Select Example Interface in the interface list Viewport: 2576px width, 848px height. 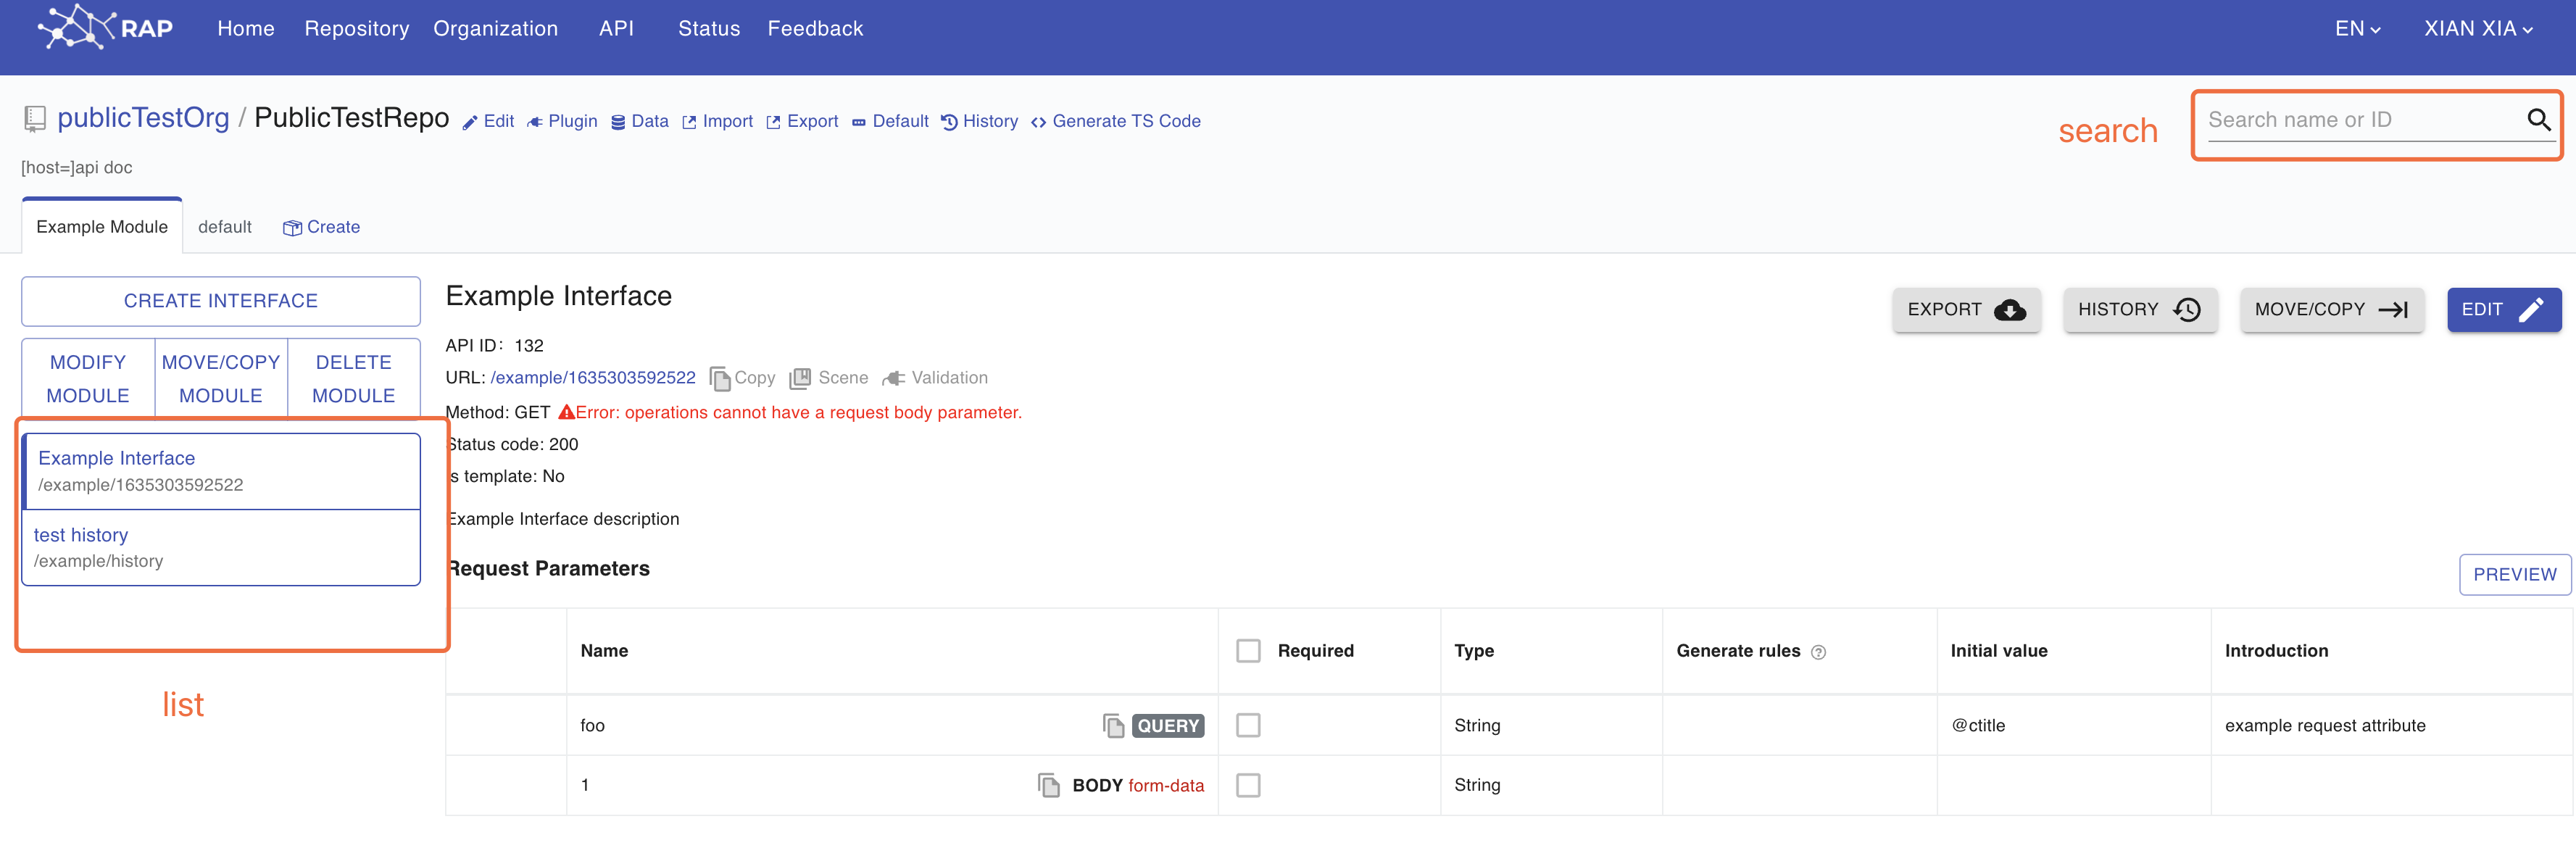(221, 471)
